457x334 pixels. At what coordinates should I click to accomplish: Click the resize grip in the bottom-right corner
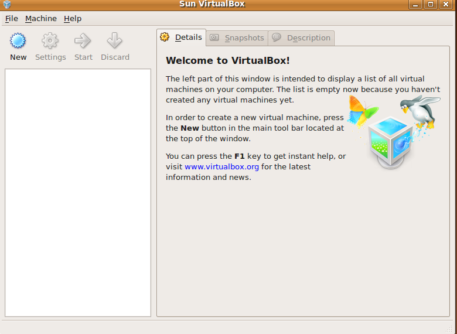coord(452,329)
